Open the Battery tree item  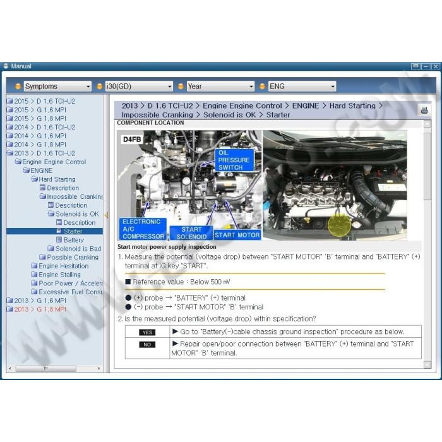point(74,240)
